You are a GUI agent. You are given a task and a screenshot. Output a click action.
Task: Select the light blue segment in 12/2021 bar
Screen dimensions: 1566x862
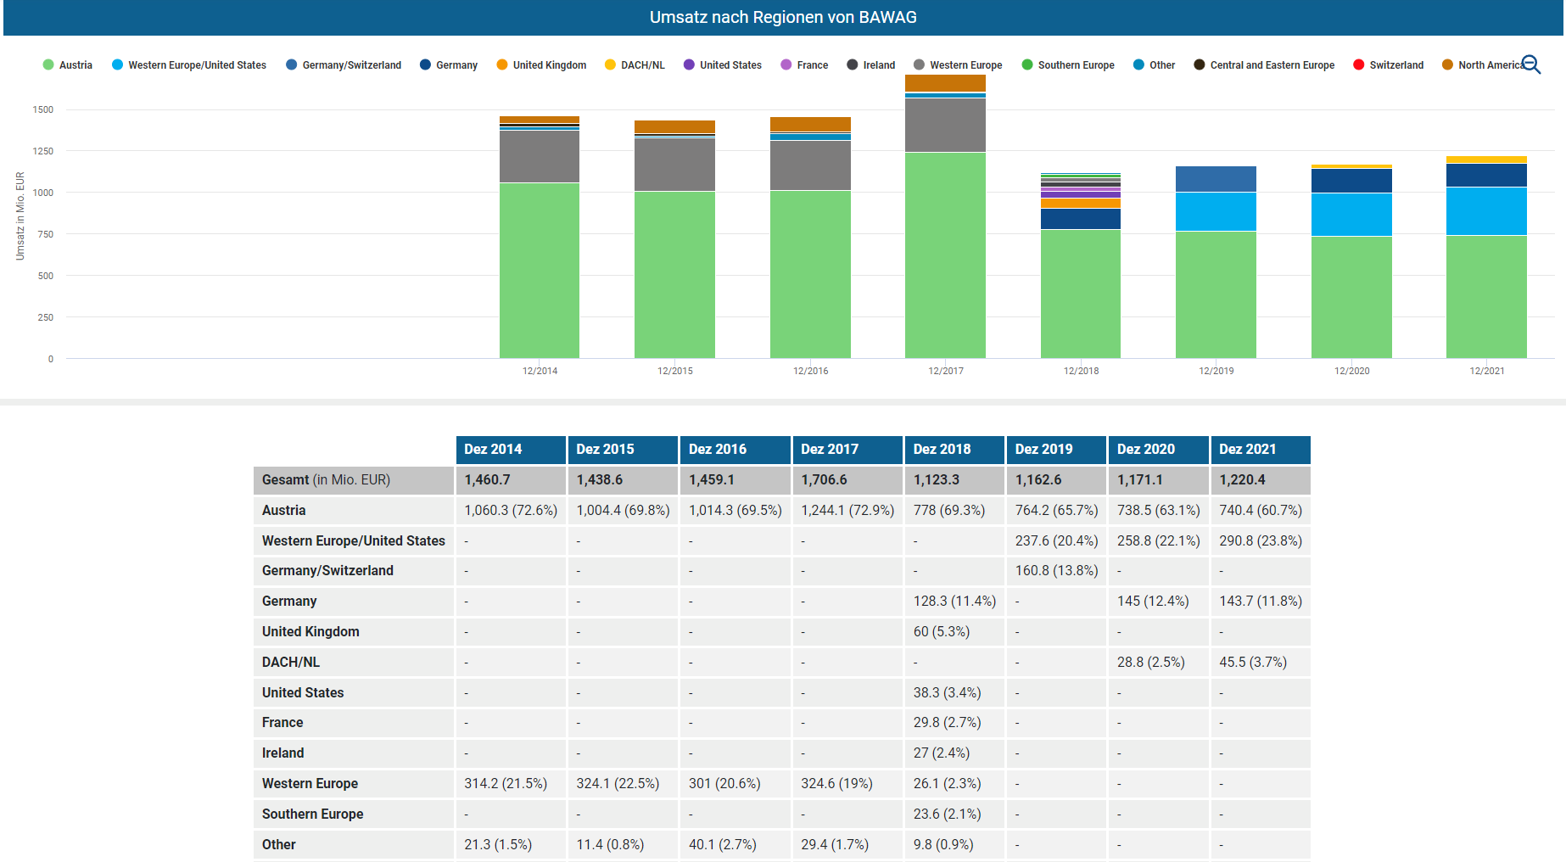[x=1486, y=211]
